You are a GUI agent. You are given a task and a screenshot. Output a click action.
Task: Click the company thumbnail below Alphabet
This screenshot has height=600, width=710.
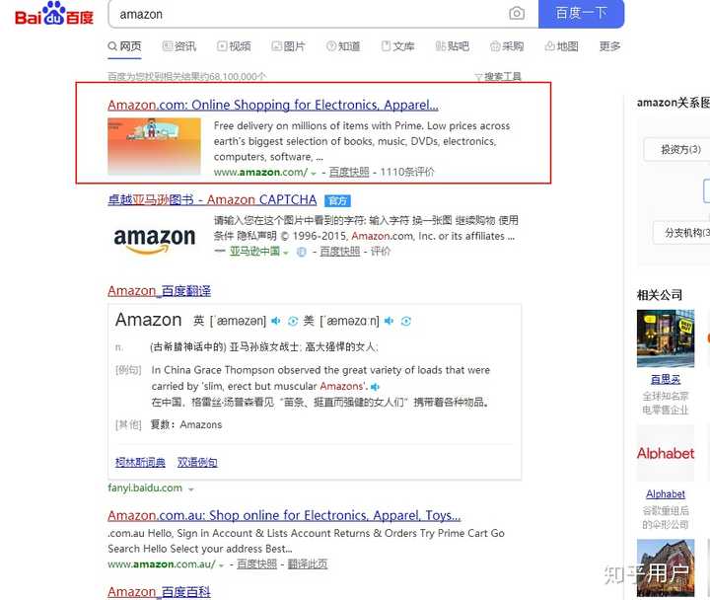point(666,567)
